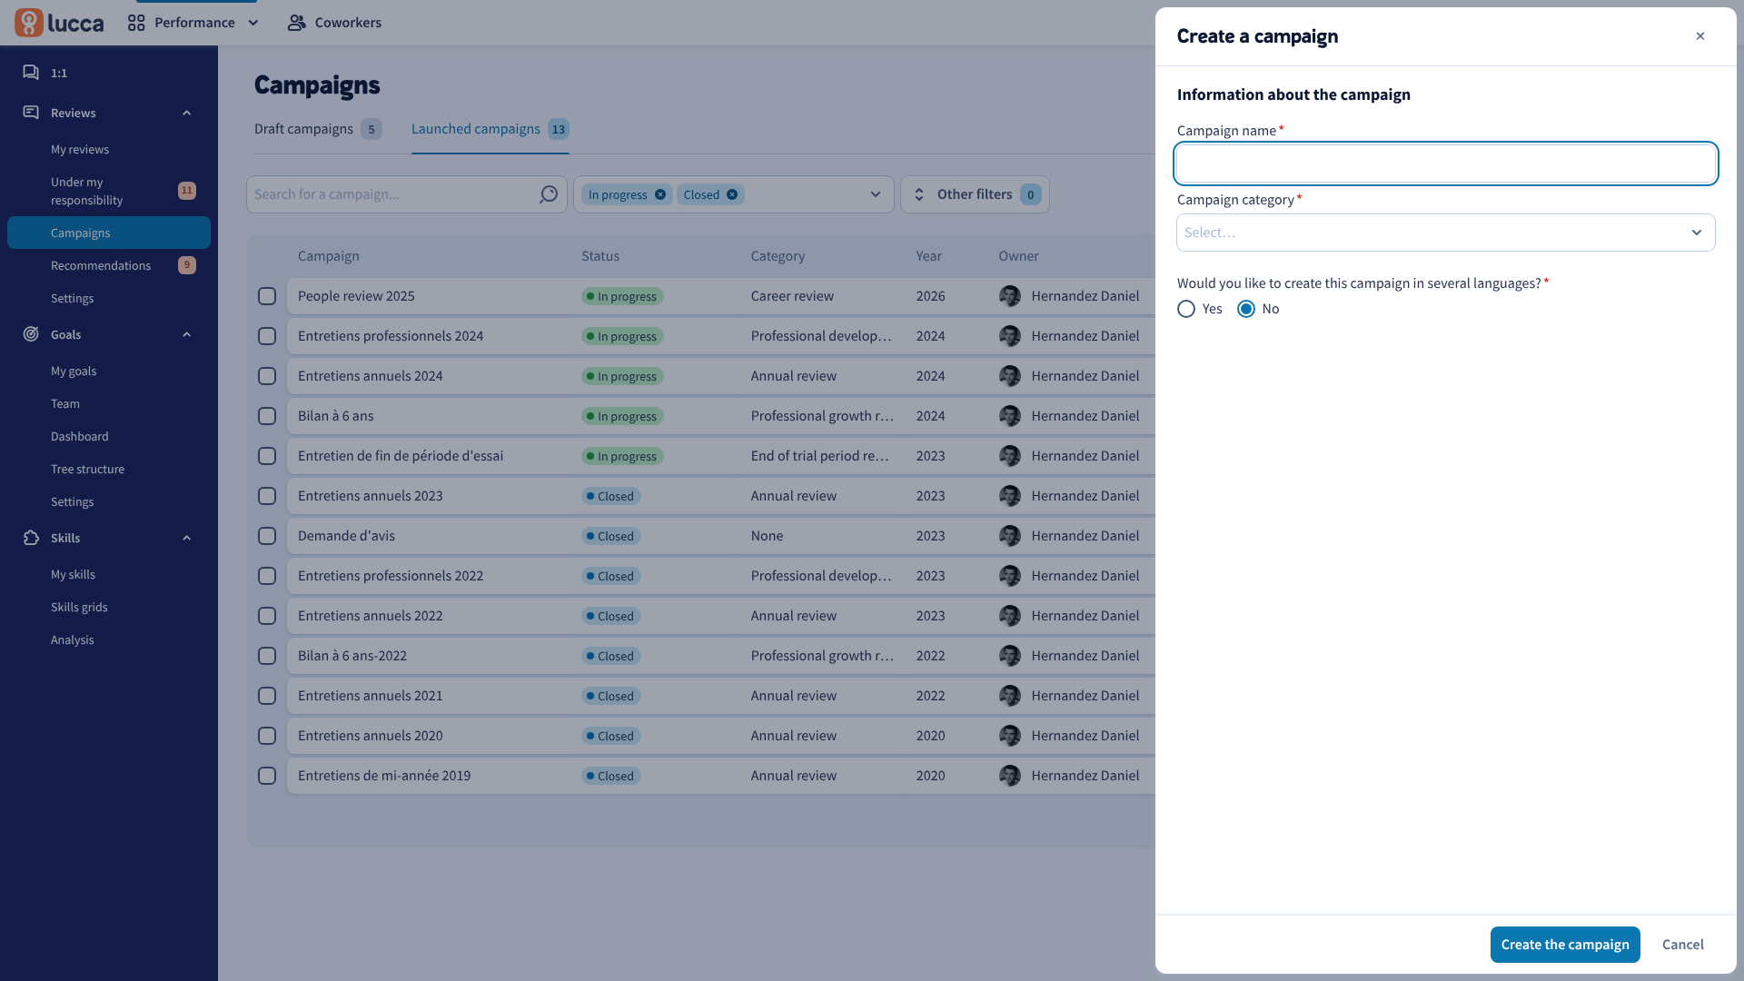Click the 1:1 sidebar icon
This screenshot has height=981, width=1744.
tap(31, 73)
